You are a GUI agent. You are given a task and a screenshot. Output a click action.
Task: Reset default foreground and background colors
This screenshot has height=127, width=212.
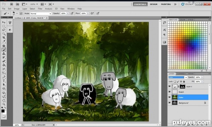point(2,108)
